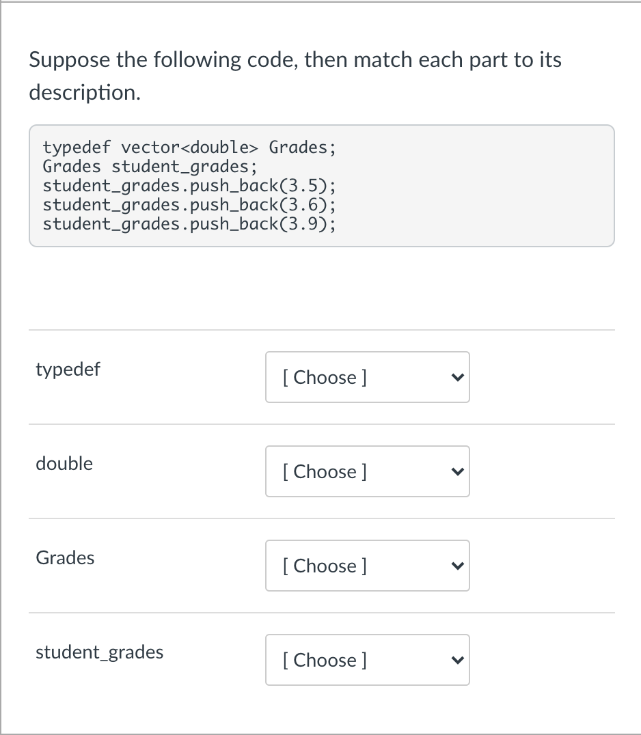Viewport: 641px width, 735px height.
Task: Click the chevron icon on the double dropdown
Action: pyautogui.click(x=456, y=471)
